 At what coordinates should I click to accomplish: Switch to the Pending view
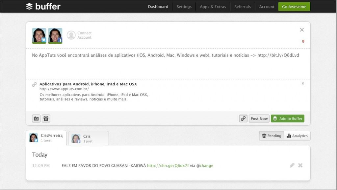pyautogui.click(x=272, y=136)
